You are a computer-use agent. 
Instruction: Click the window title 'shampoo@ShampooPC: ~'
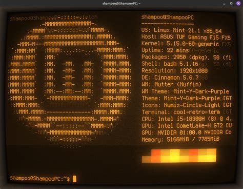tap(121, 3)
